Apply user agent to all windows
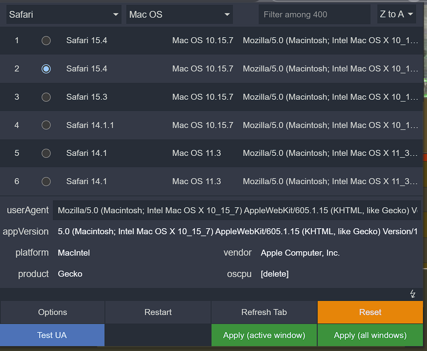 370,335
